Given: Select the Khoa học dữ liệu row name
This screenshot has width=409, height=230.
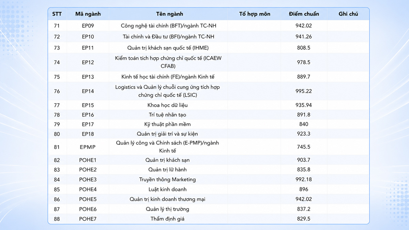Looking at the screenshot, I should pos(167,105).
